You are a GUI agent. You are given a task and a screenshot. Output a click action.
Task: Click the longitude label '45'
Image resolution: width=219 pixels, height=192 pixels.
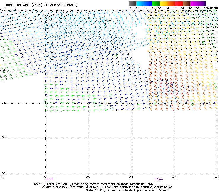click(x=217, y=177)
